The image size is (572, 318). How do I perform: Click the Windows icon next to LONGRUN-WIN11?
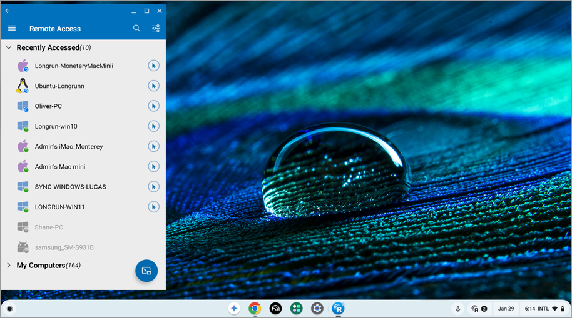point(23,207)
